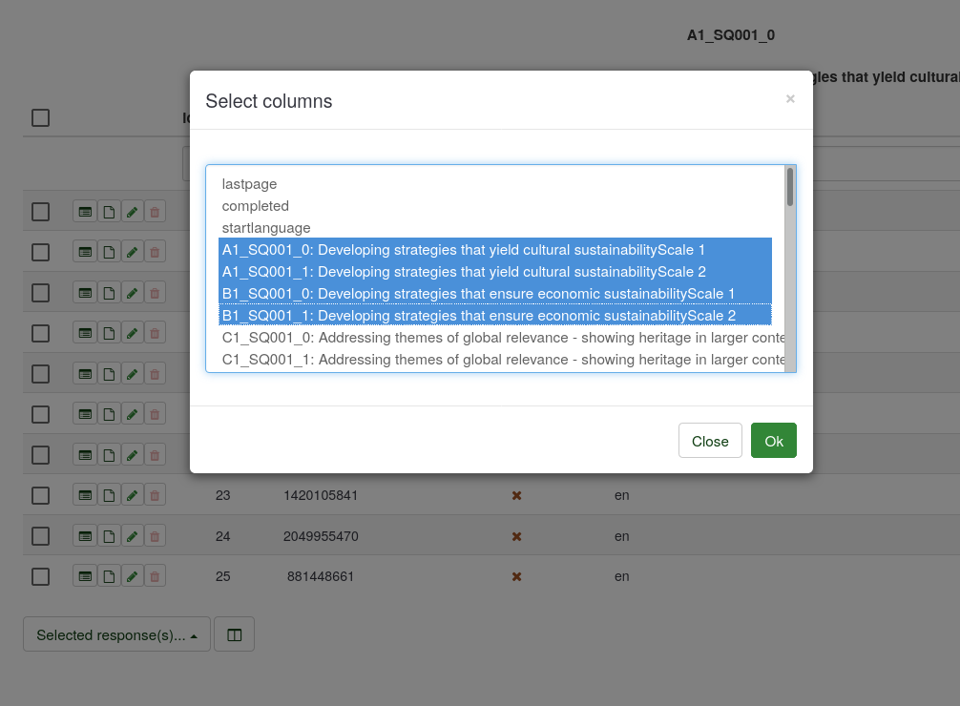Click the column list scrollbar thumb
Screen dimensions: 960x706
[790, 187]
